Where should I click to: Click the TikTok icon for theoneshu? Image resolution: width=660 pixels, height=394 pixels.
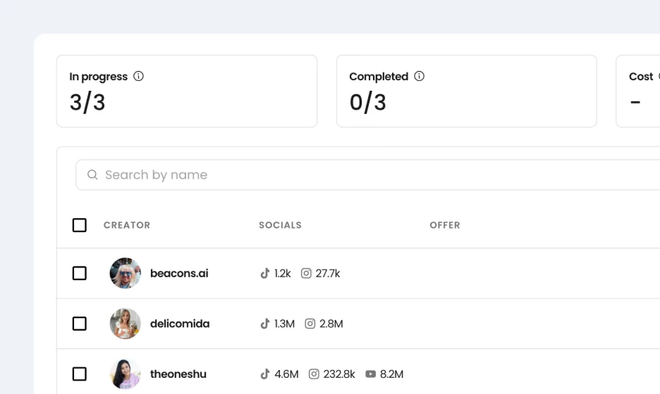pyautogui.click(x=265, y=374)
